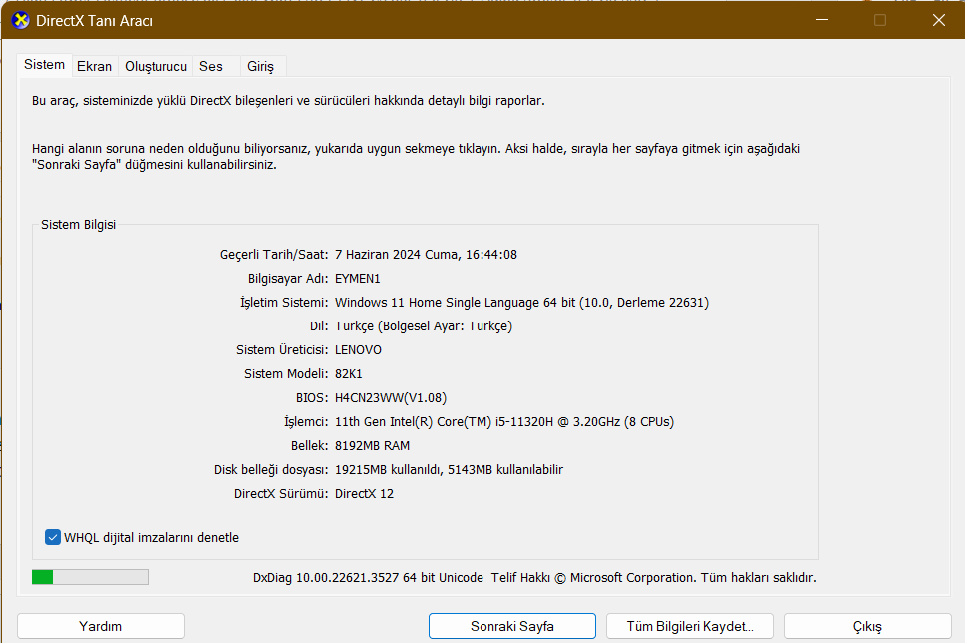
Task: Click the Bellek label
Action: click(x=309, y=446)
